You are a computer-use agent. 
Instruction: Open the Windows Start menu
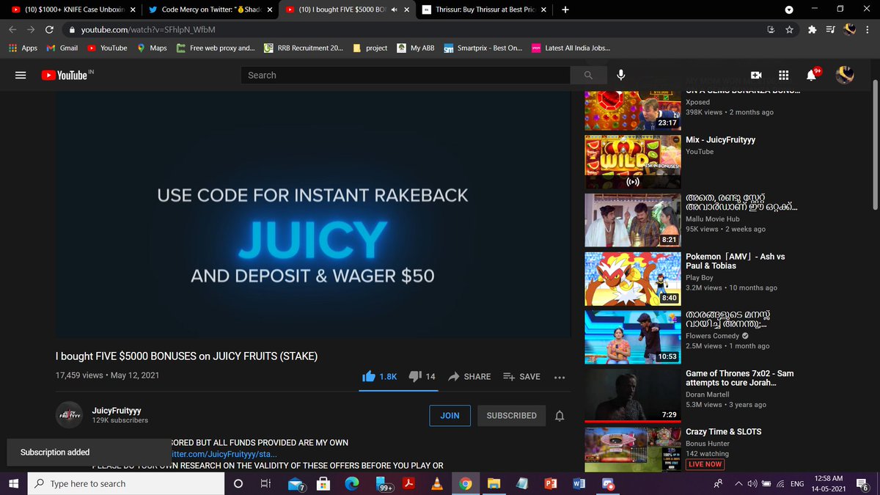pos(13,484)
